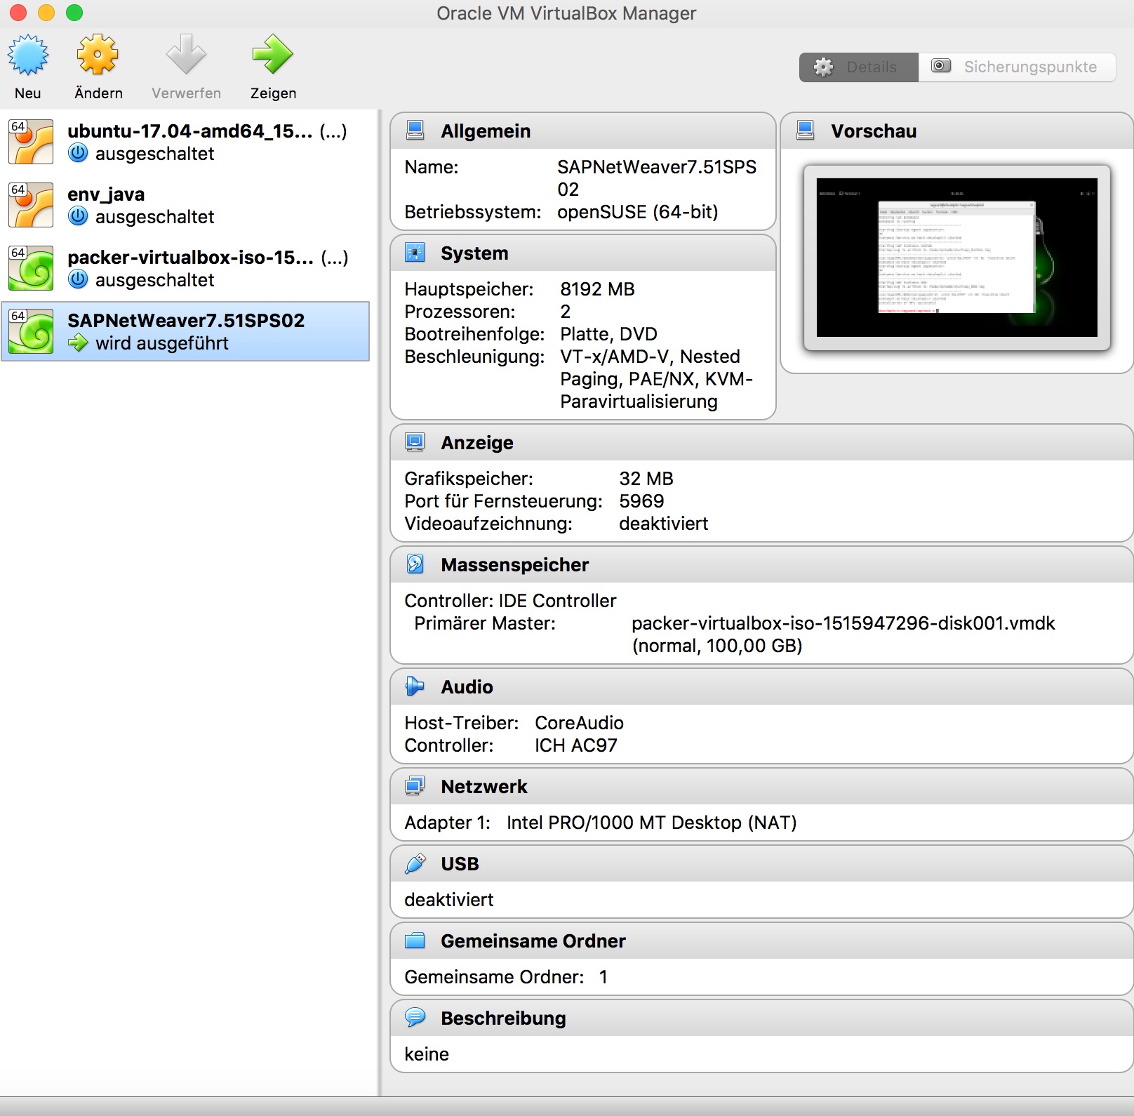Click the description text keine

[x=427, y=1054]
